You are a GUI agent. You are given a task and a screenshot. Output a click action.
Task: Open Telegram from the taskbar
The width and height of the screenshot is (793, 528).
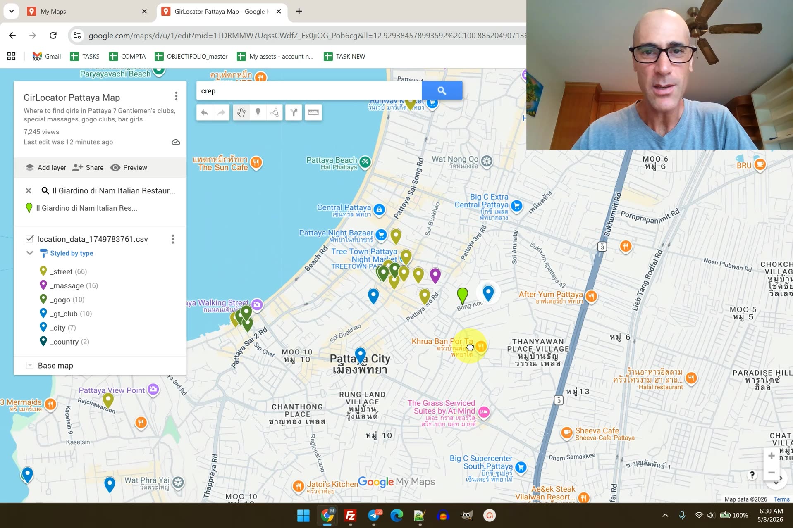click(374, 515)
